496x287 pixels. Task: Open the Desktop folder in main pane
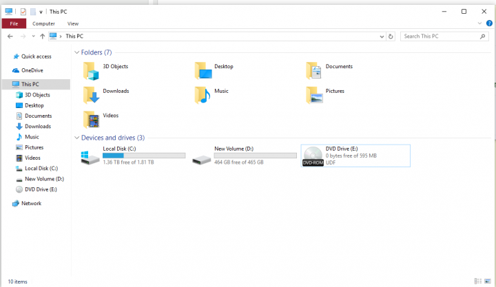[x=203, y=71]
